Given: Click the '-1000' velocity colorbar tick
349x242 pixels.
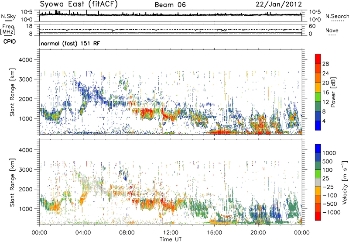Looking at the screenshot, I should click(331, 212).
